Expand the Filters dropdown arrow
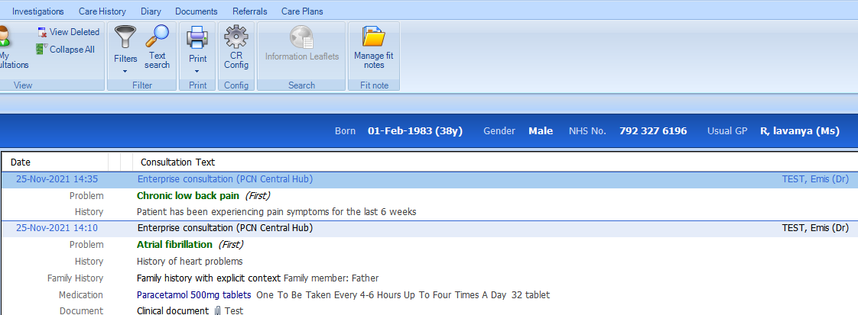 coord(125,71)
